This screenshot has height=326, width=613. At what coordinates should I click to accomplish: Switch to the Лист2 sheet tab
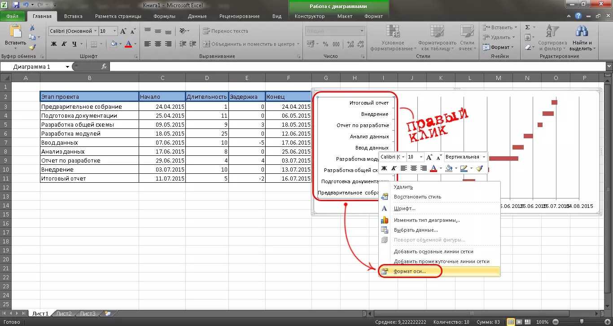pyautogui.click(x=64, y=313)
